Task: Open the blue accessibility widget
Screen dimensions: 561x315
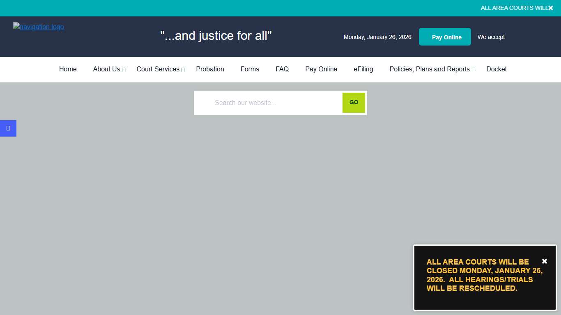Action: coord(8,128)
